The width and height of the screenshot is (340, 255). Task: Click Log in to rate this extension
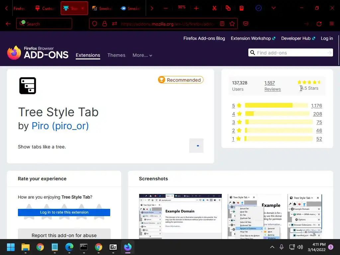coord(64,212)
